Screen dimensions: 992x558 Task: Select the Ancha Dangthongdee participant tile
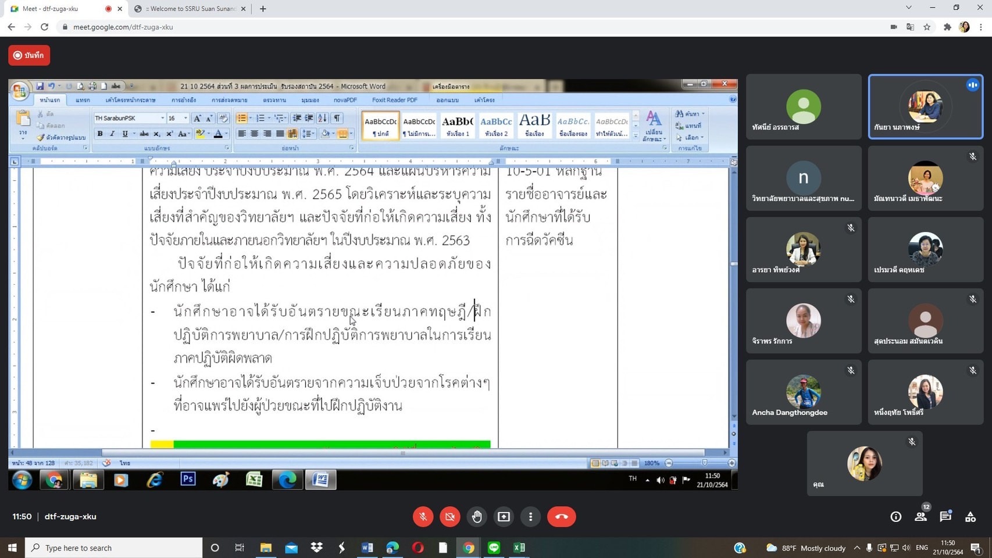(804, 392)
